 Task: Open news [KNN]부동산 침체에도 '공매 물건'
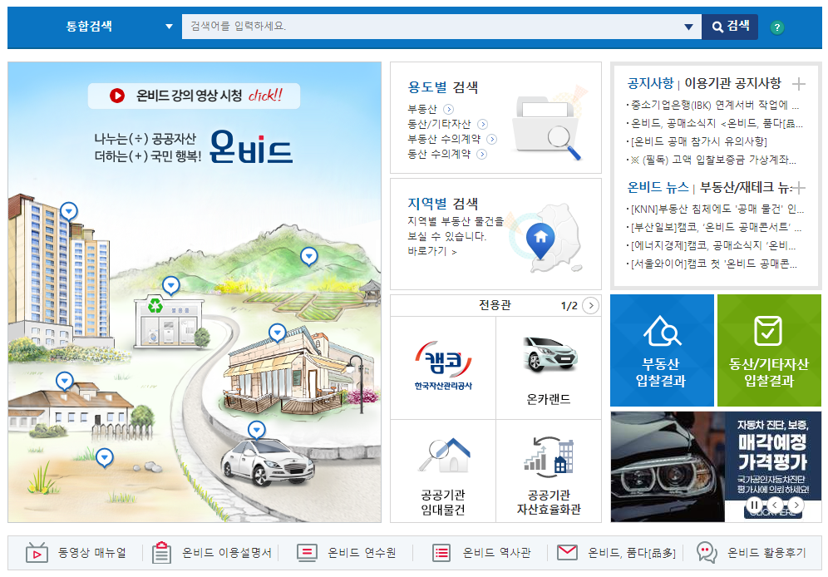pos(716,209)
